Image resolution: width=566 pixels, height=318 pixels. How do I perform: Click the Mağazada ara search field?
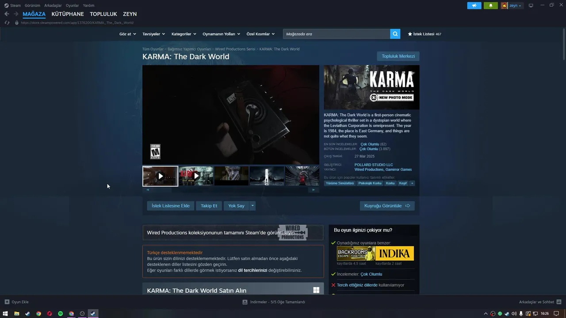tap(337, 34)
